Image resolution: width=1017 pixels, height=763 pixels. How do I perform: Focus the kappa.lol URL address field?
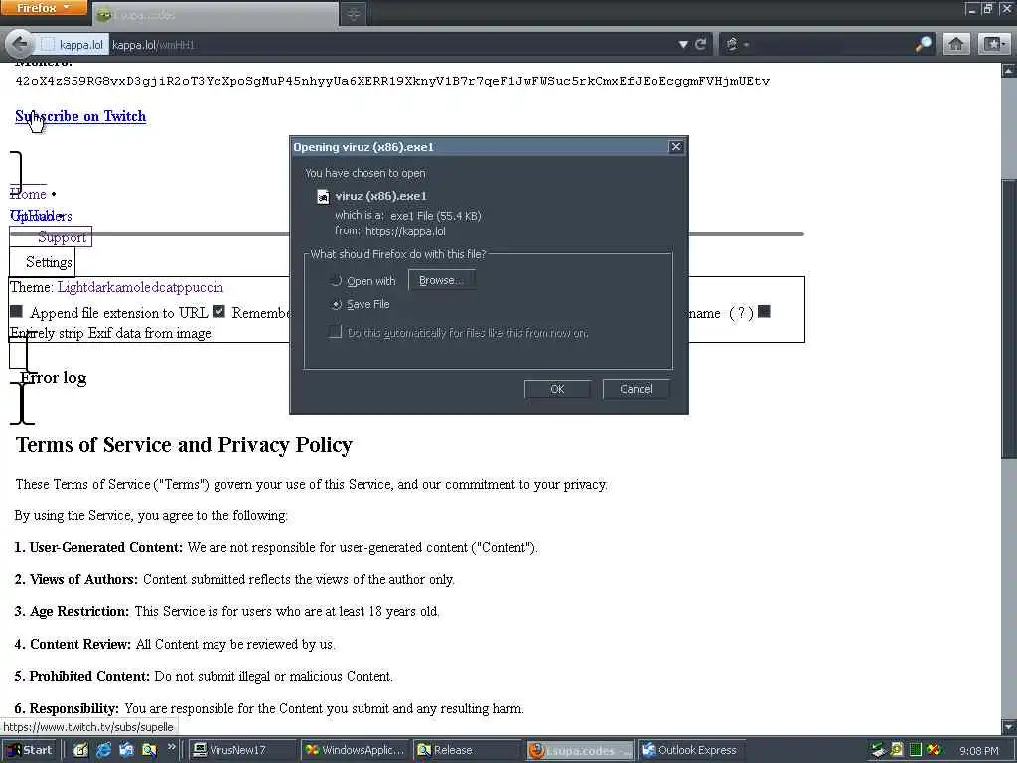[x=389, y=45]
